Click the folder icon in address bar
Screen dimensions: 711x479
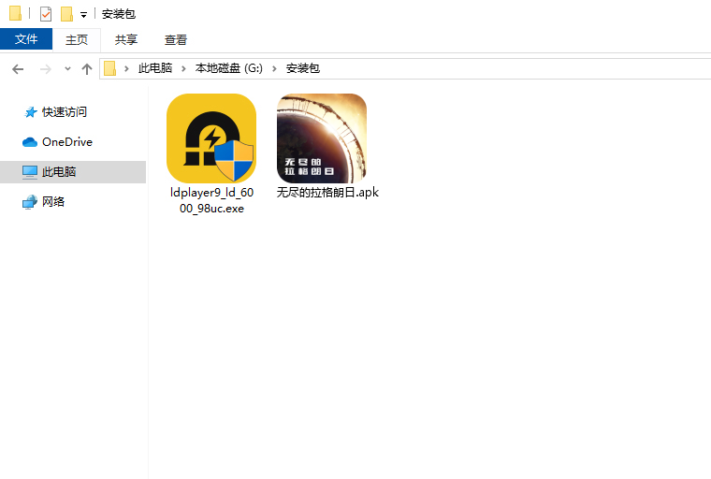[109, 68]
